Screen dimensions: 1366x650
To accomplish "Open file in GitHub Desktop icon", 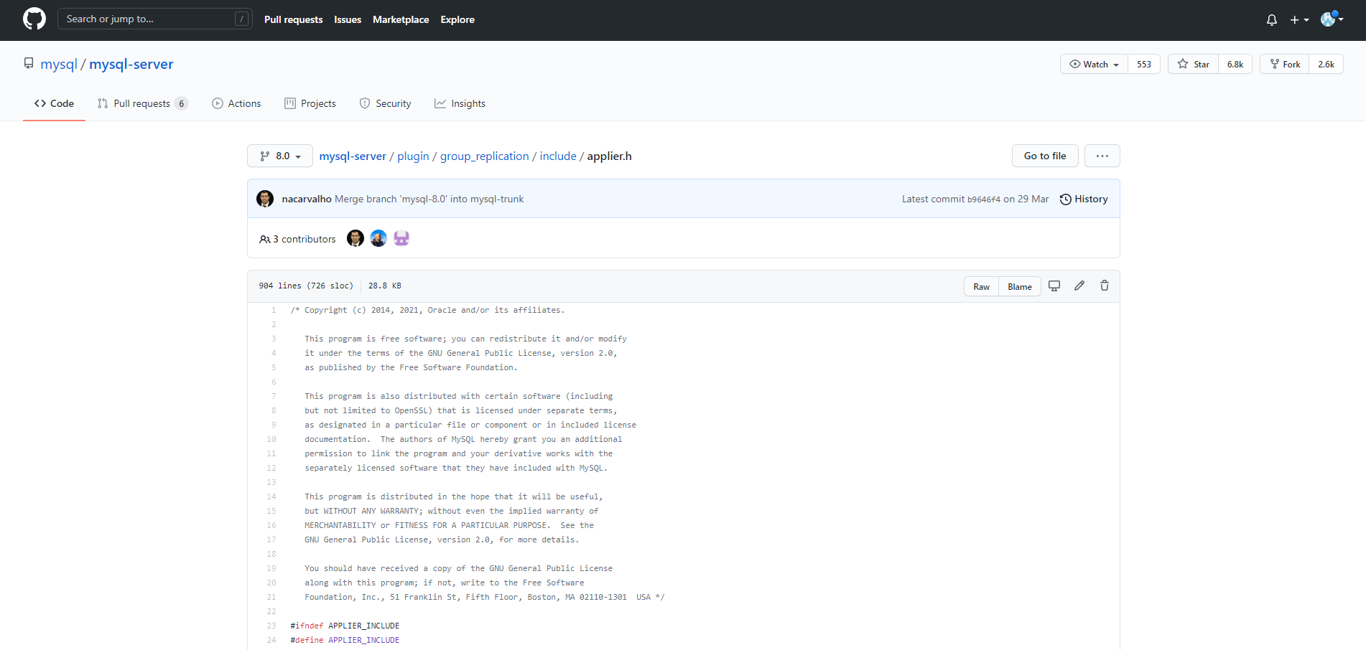I will [1054, 286].
